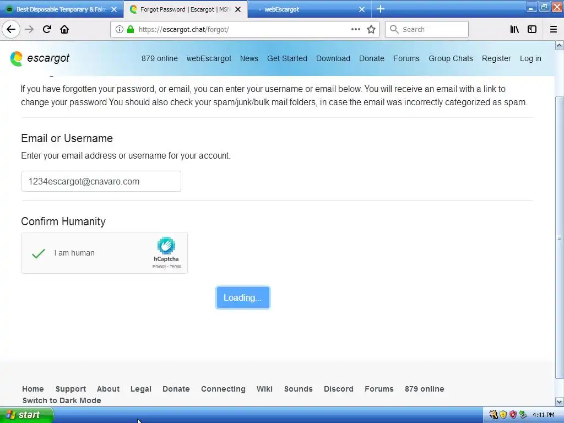Switch to Dark Mode toggle link
Image resolution: width=564 pixels, height=423 pixels.
(62, 400)
